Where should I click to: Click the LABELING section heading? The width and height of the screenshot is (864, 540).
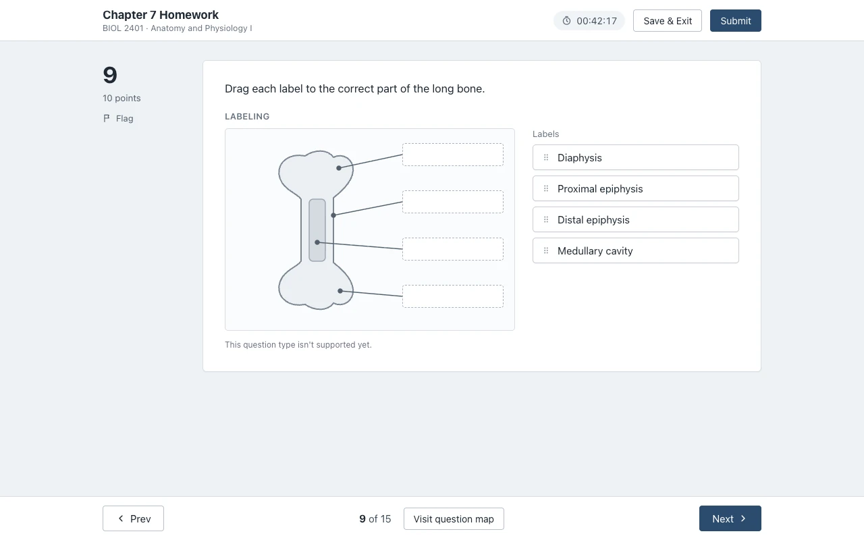pos(247,116)
